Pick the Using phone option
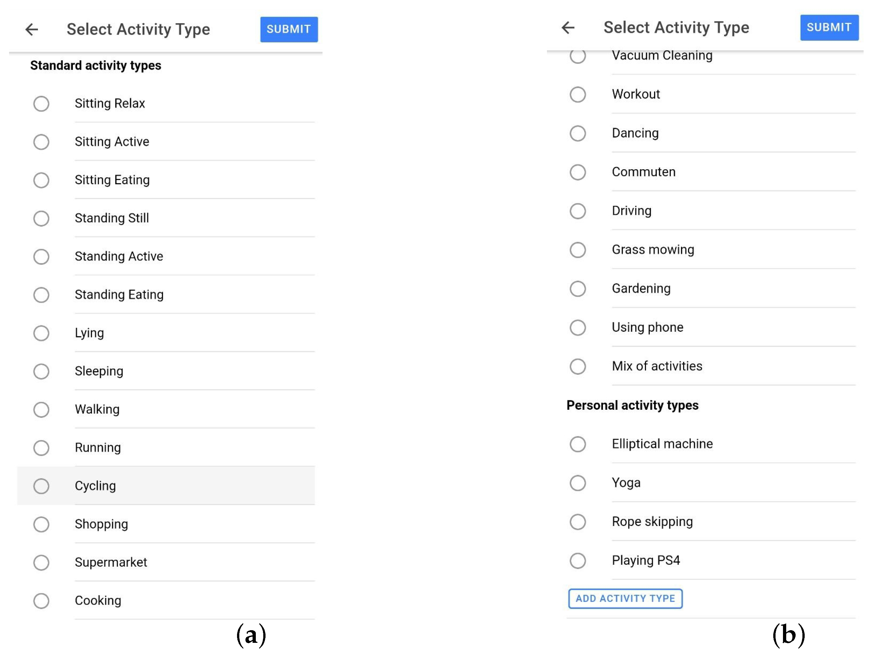This screenshot has height=659, width=873. tap(578, 328)
